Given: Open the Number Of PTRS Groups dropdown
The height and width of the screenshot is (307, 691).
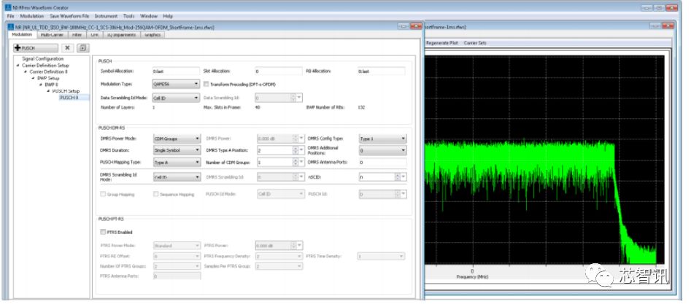Looking at the screenshot, I should coord(177,266).
